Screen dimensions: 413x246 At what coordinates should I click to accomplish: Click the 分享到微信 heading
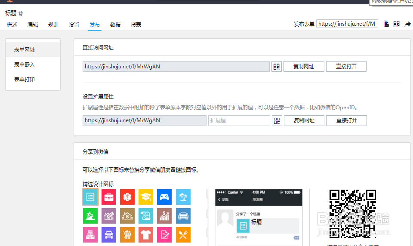coord(96,152)
